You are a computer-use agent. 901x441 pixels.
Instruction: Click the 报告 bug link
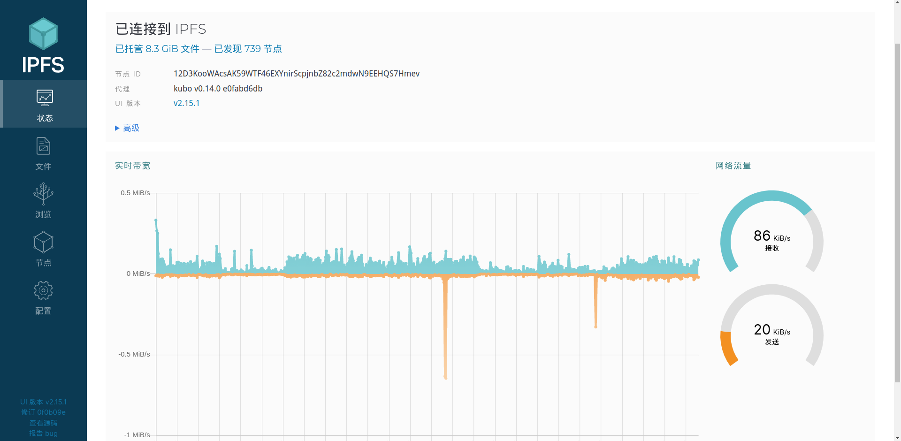(43, 433)
